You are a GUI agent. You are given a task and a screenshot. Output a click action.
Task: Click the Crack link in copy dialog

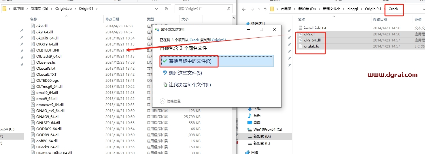point(194,40)
